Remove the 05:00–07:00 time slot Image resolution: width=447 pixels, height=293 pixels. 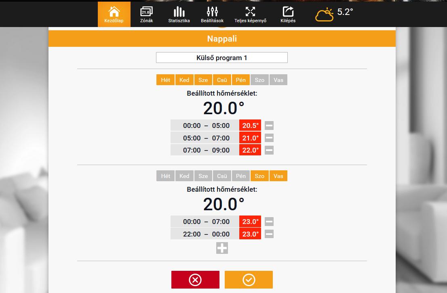click(269, 138)
